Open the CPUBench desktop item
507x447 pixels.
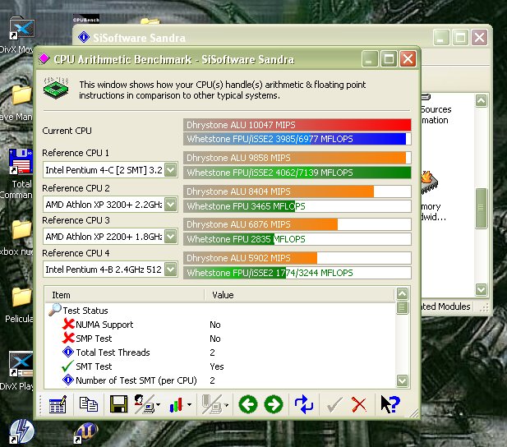coord(86,20)
